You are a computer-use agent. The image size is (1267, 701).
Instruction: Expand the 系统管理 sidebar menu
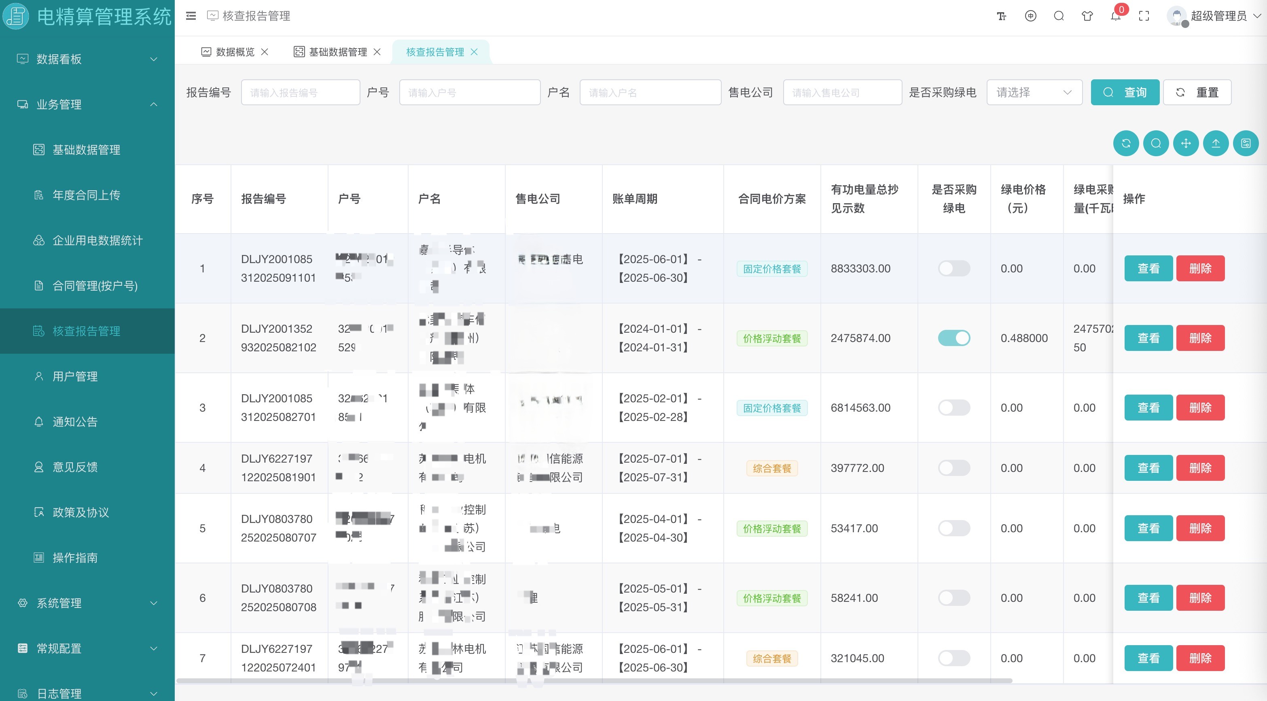pos(87,603)
